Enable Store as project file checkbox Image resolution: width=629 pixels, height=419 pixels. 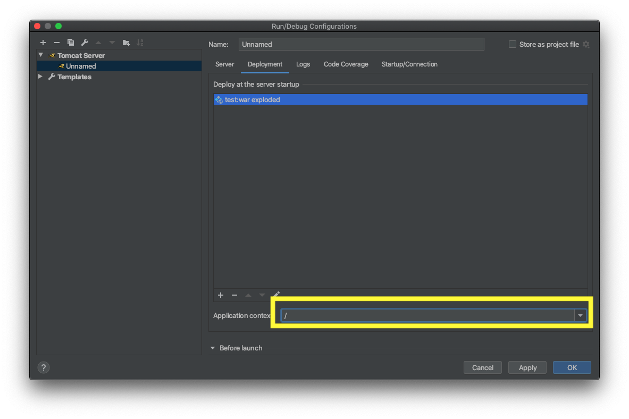(512, 44)
